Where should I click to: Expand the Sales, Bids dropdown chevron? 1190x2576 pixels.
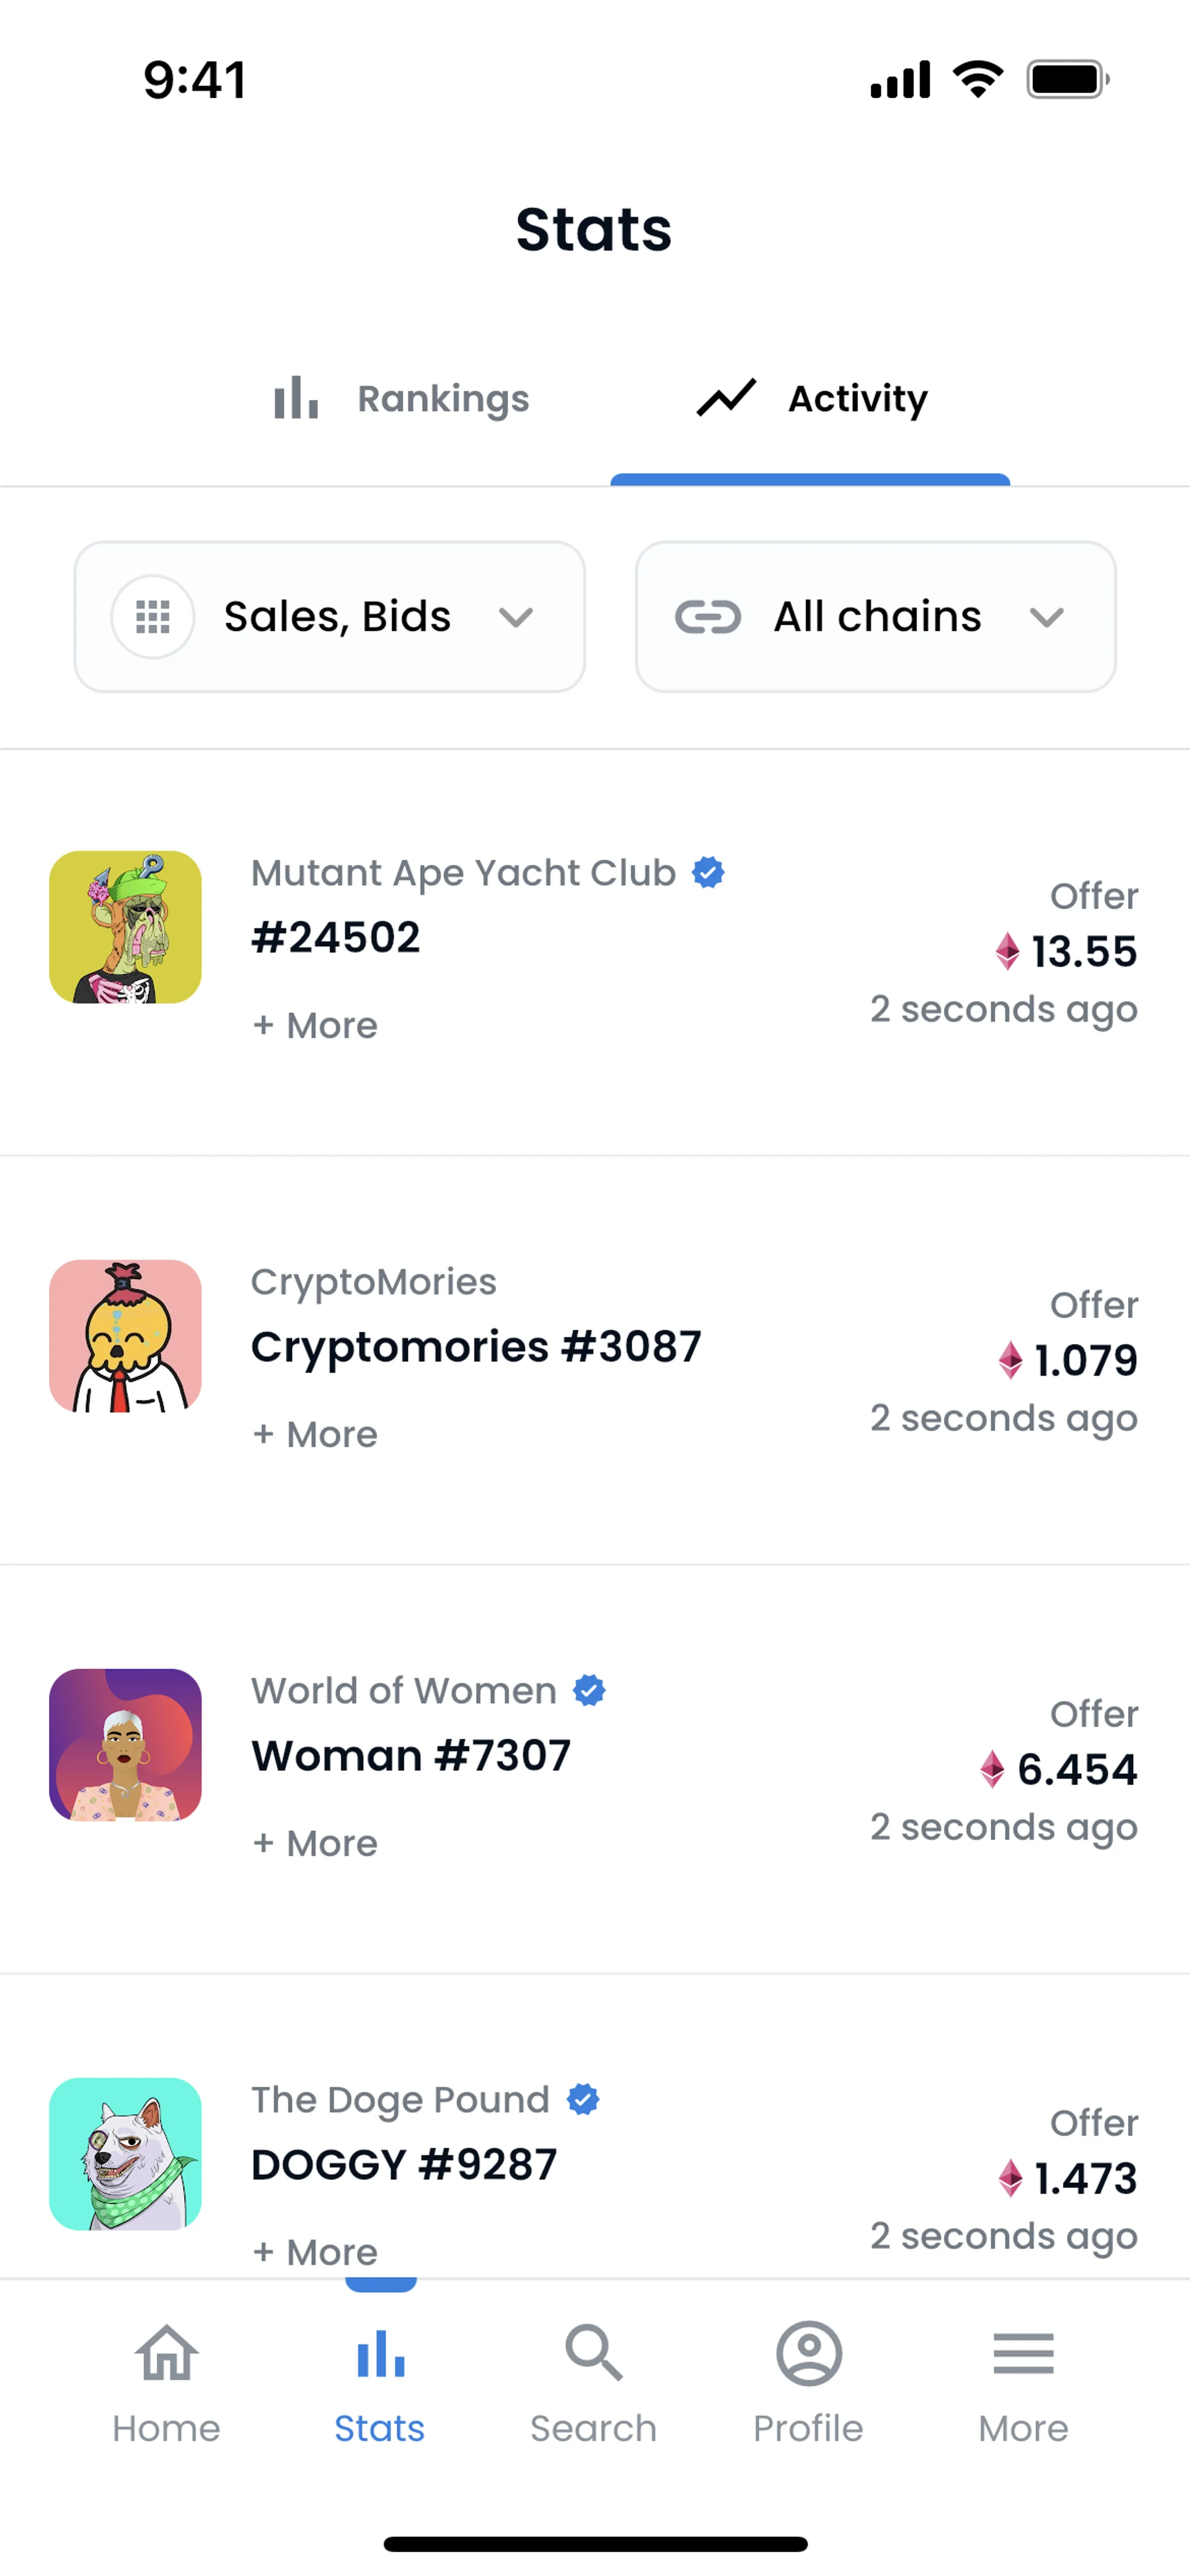(516, 617)
